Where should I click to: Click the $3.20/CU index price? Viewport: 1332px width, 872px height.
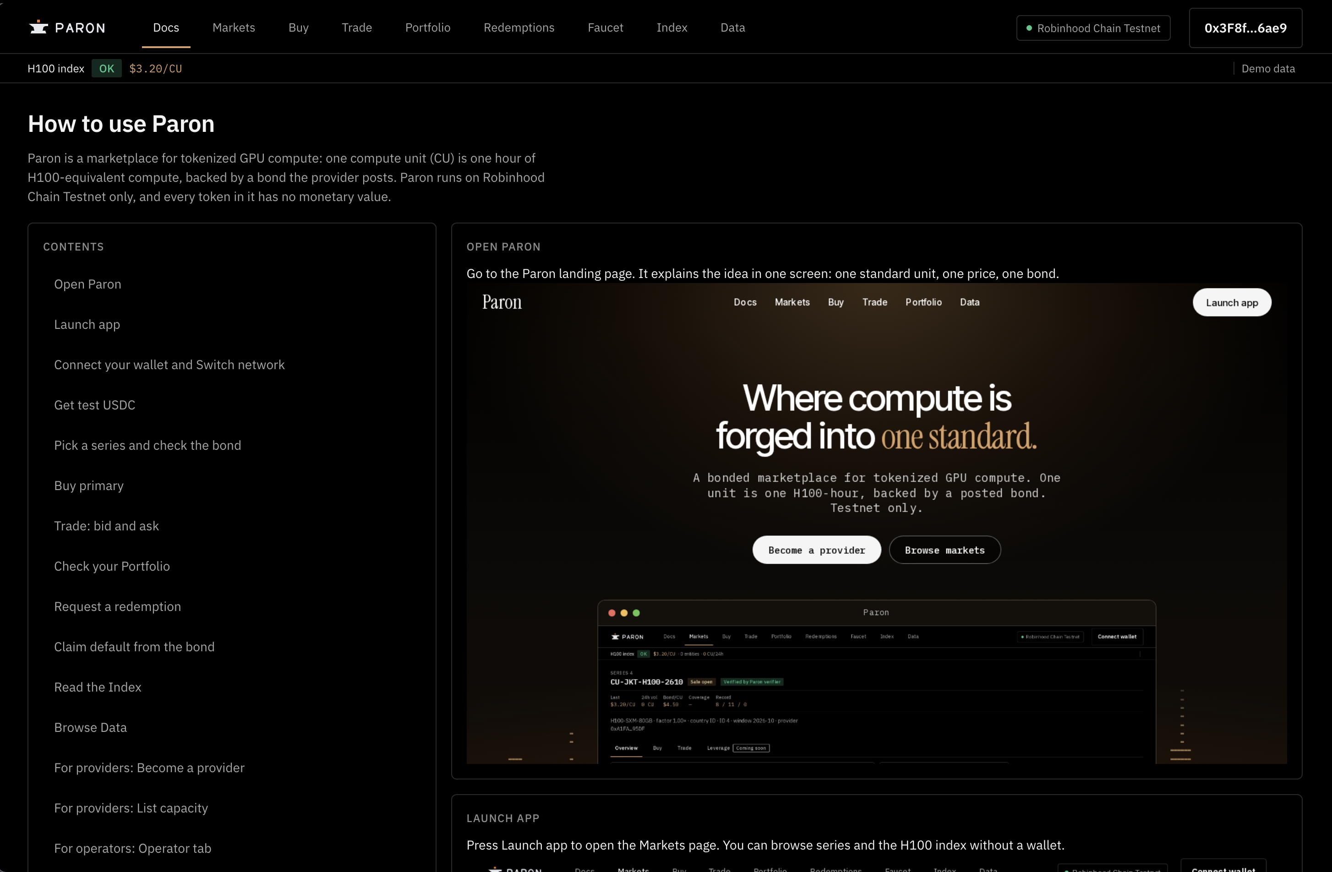tap(156, 69)
